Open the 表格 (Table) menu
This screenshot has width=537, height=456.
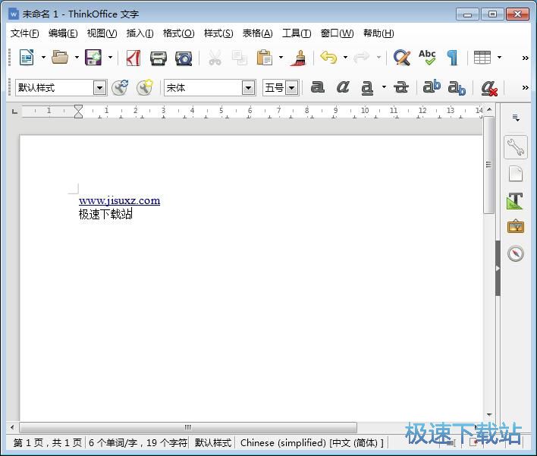(257, 33)
